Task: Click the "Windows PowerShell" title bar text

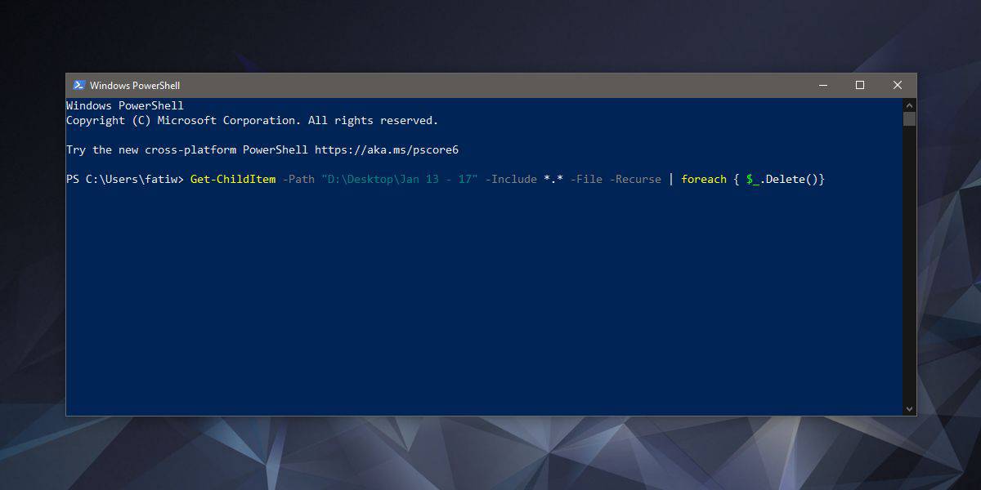Action: pos(135,86)
